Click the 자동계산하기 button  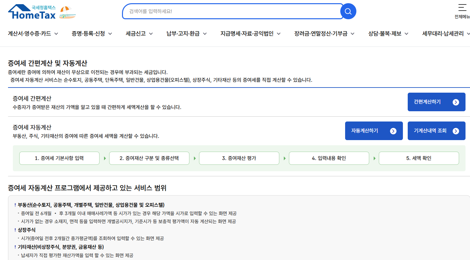point(374,130)
